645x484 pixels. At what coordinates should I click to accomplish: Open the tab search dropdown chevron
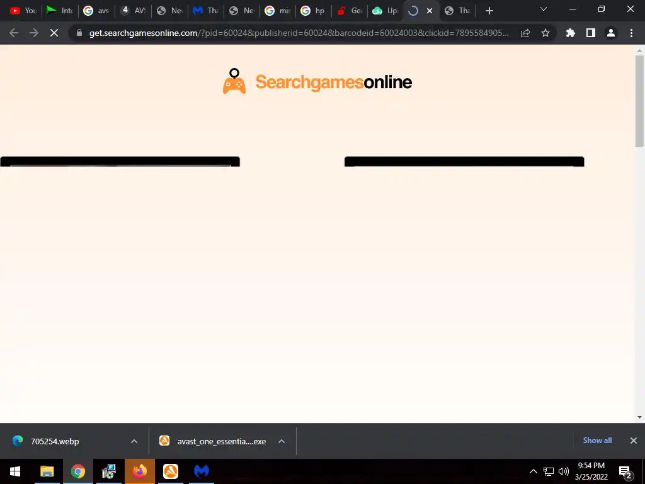click(x=544, y=9)
